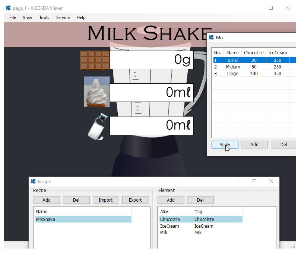Open the File menu
The image size is (301, 256).
click(x=13, y=17)
